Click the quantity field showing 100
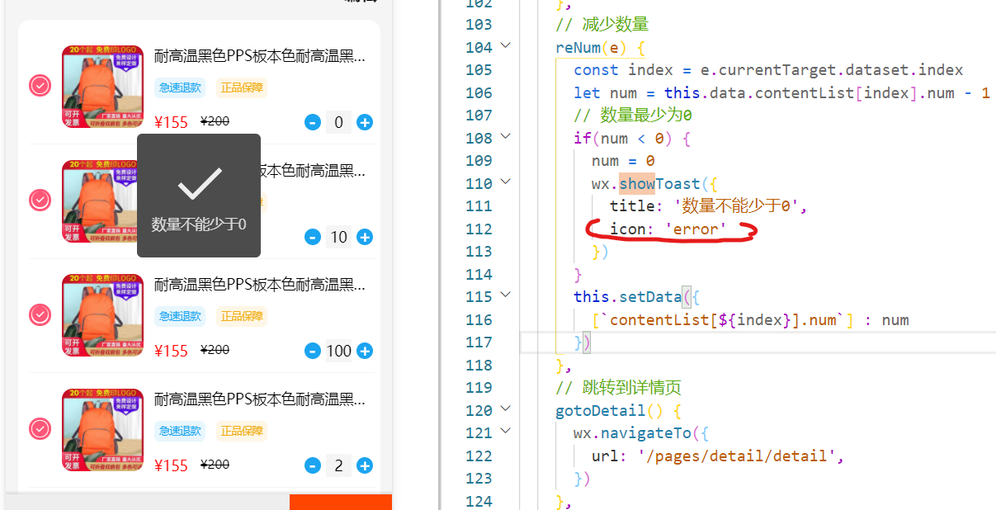The width and height of the screenshot is (996, 510). click(338, 352)
